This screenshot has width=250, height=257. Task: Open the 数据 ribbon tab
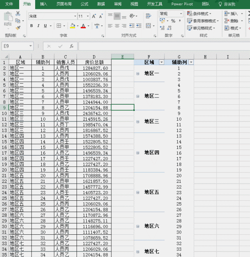[x=101, y=4]
